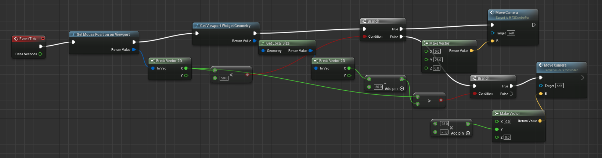Viewport: 602px width, 158px height.
Task: Edit the Y 25.0 field on upper Make Vector
Action: point(438,60)
